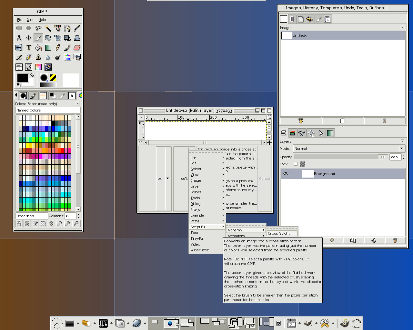Screen dimensions: 413x330
Task: Select the Eraser tool
Action: tap(77, 48)
